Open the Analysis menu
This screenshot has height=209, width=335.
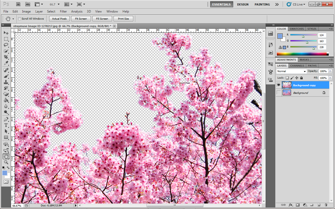pos(77,11)
